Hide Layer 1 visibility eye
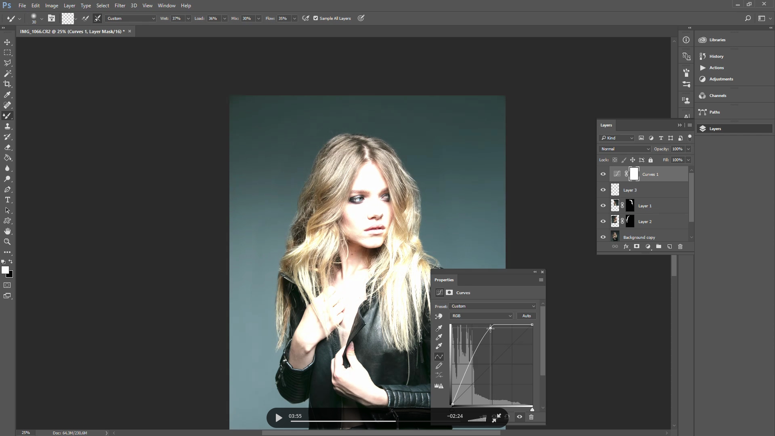Image resolution: width=775 pixels, height=436 pixels. click(x=603, y=206)
